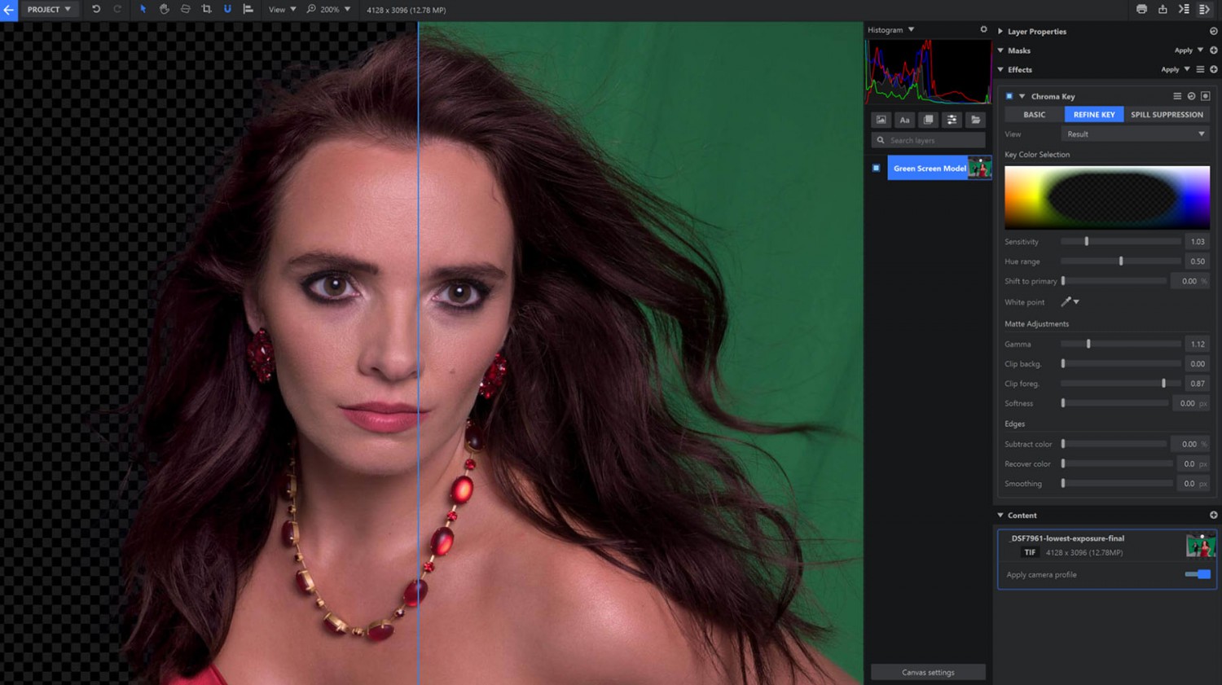
Task: Activate the Hand pan tool
Action: pos(164,9)
